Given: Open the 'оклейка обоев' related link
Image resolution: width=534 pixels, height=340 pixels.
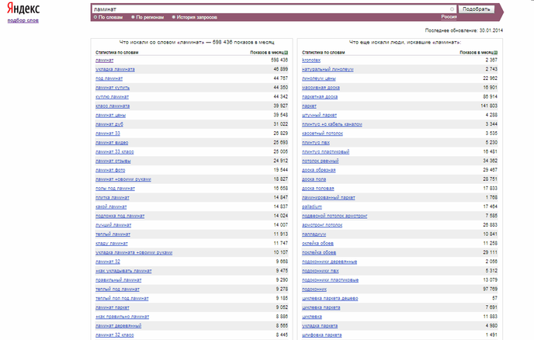Looking at the screenshot, I should pos(317,244).
